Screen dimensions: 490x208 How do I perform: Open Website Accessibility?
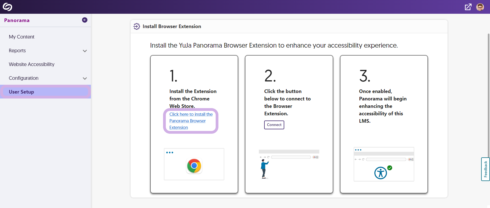pyautogui.click(x=32, y=64)
